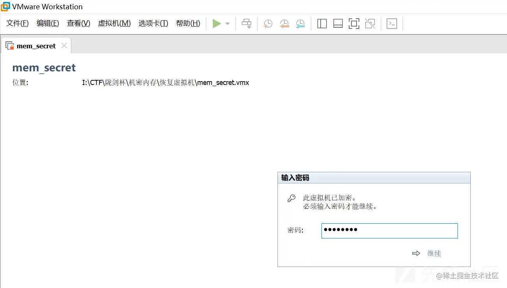
Task: Open the 编辑(E) menu
Action: click(x=48, y=23)
